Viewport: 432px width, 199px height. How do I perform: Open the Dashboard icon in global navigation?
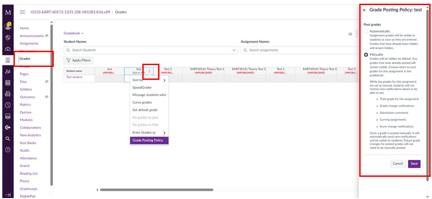point(7,49)
